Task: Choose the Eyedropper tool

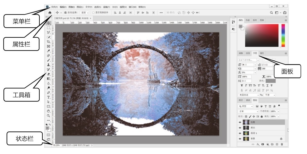Action: tap(49, 51)
